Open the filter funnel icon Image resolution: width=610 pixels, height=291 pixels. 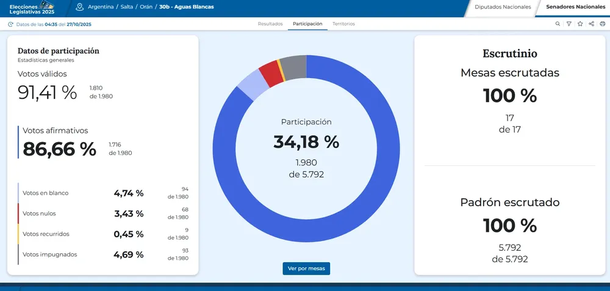click(569, 24)
